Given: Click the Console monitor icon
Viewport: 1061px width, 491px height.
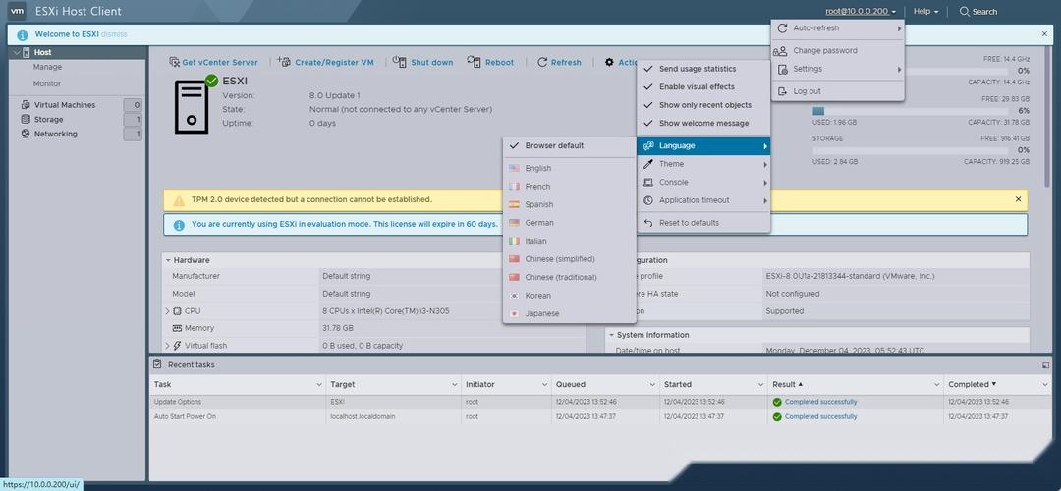Looking at the screenshot, I should (648, 182).
